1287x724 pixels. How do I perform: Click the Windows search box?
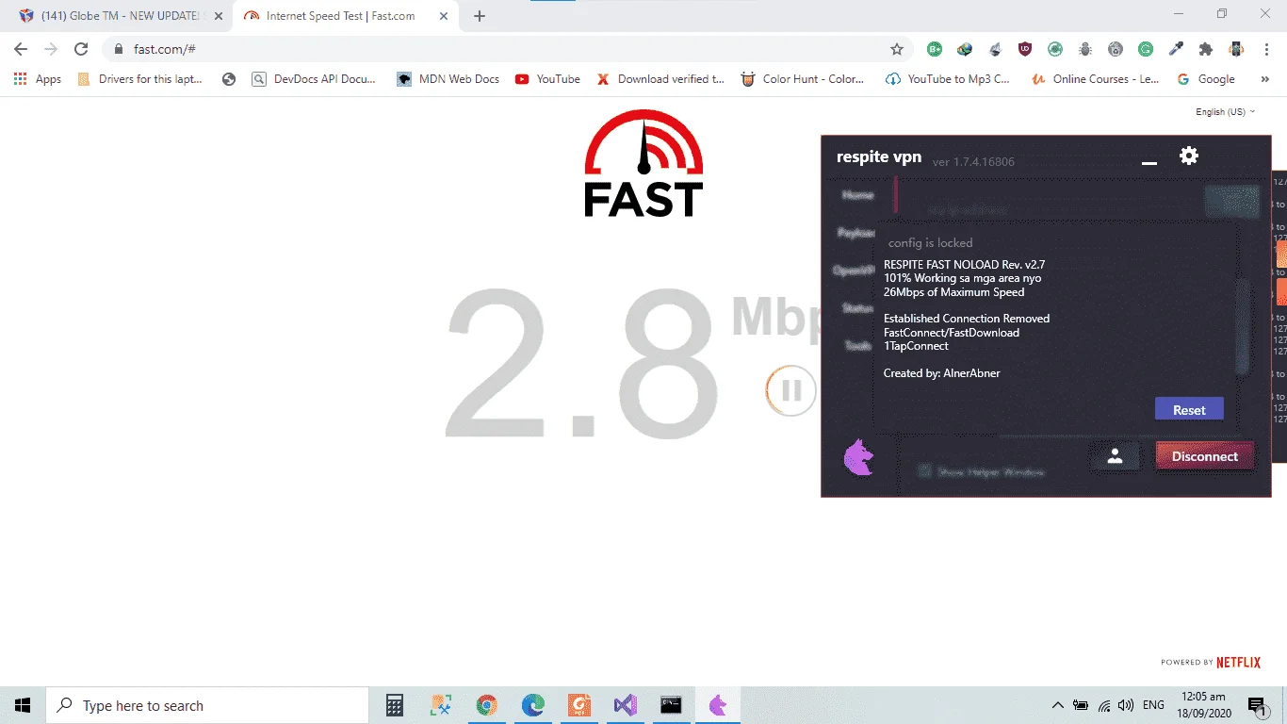[x=207, y=705]
